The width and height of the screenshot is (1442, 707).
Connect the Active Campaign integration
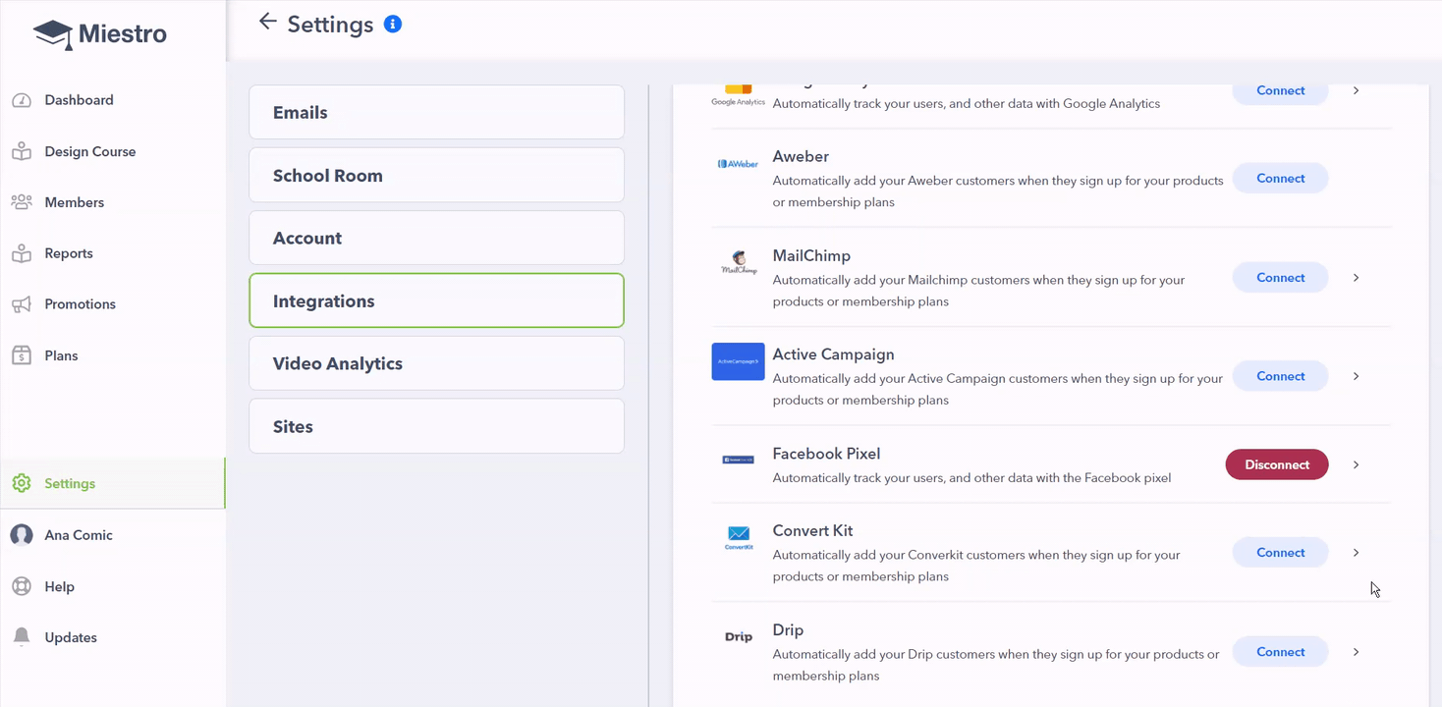[1280, 376]
